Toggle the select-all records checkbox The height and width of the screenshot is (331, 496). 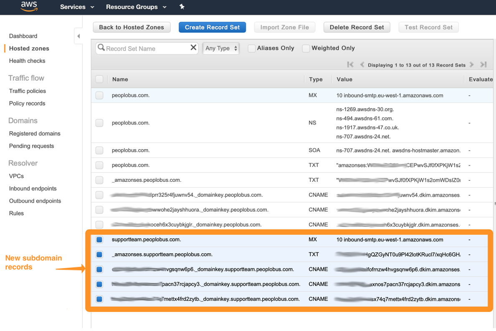click(99, 79)
